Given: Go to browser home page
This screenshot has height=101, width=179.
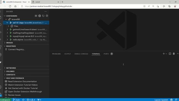Looking at the screenshot, I should pyautogui.click(x=15, y=6).
